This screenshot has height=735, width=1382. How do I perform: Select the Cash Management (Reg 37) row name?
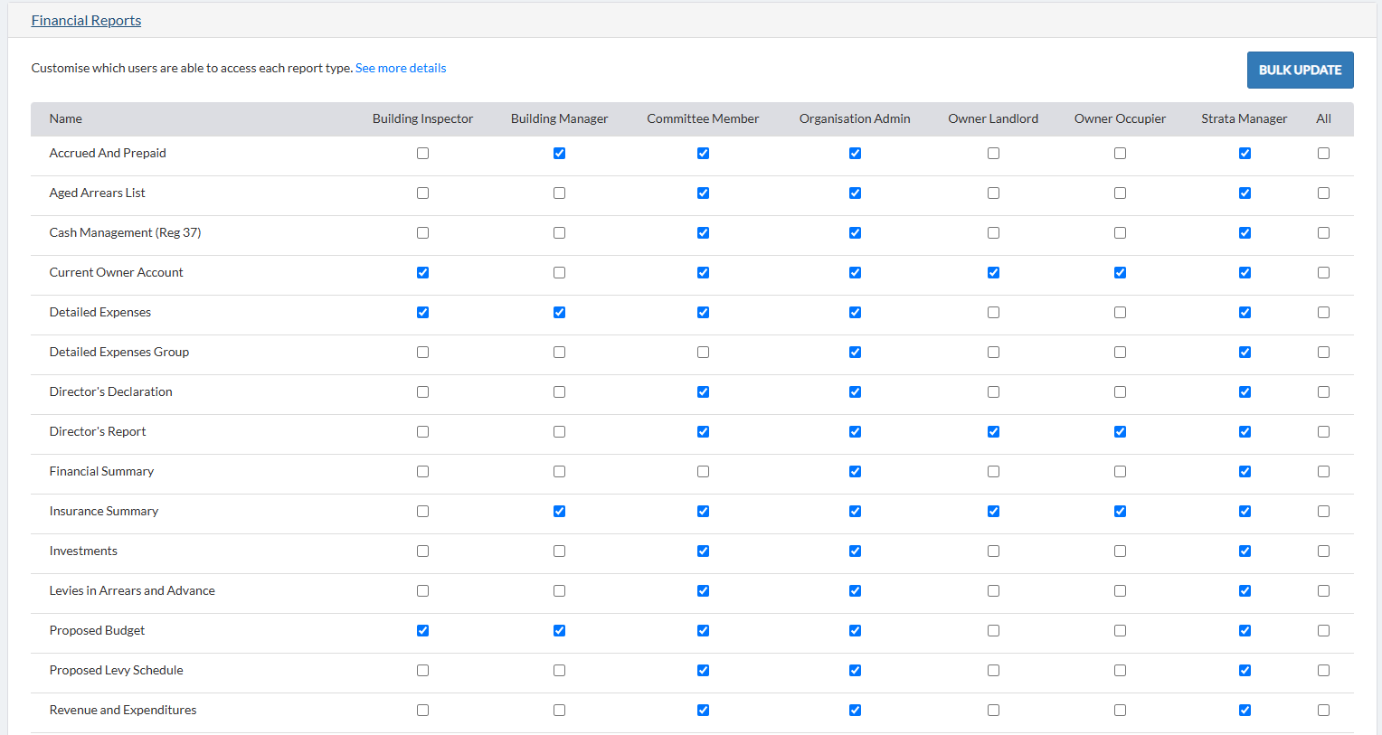point(125,232)
